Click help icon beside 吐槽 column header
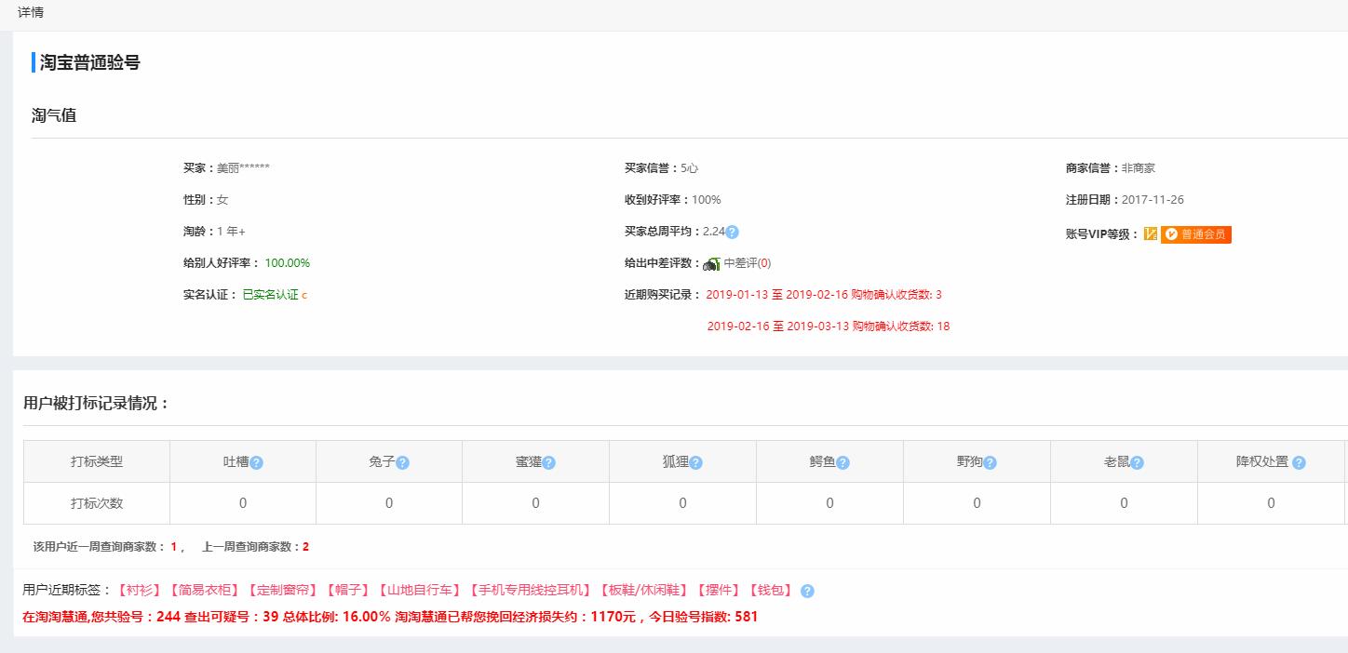 pos(256,462)
